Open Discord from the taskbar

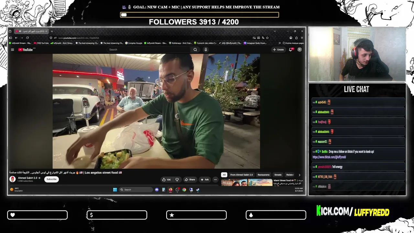click(157, 190)
